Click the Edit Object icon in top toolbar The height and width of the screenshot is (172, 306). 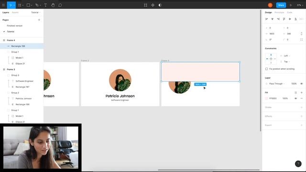[145, 5]
